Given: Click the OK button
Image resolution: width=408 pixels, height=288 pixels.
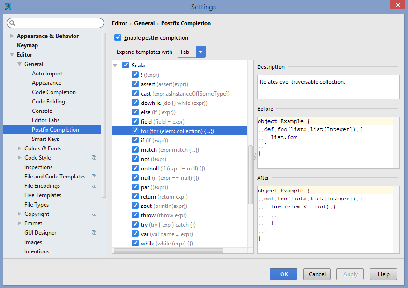Looking at the screenshot, I should click(x=283, y=274).
